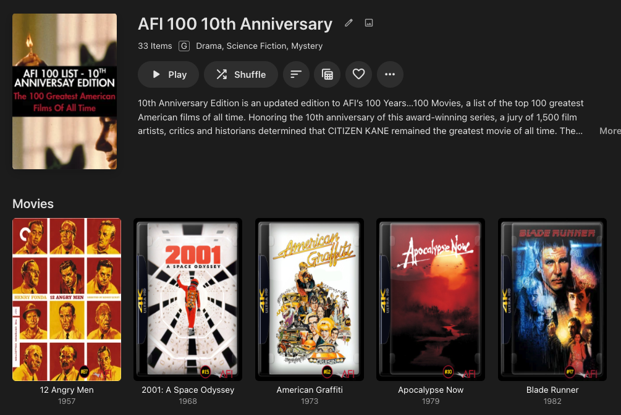Open the 2001: A Space Odyssey poster
The height and width of the screenshot is (415, 621).
tap(188, 300)
